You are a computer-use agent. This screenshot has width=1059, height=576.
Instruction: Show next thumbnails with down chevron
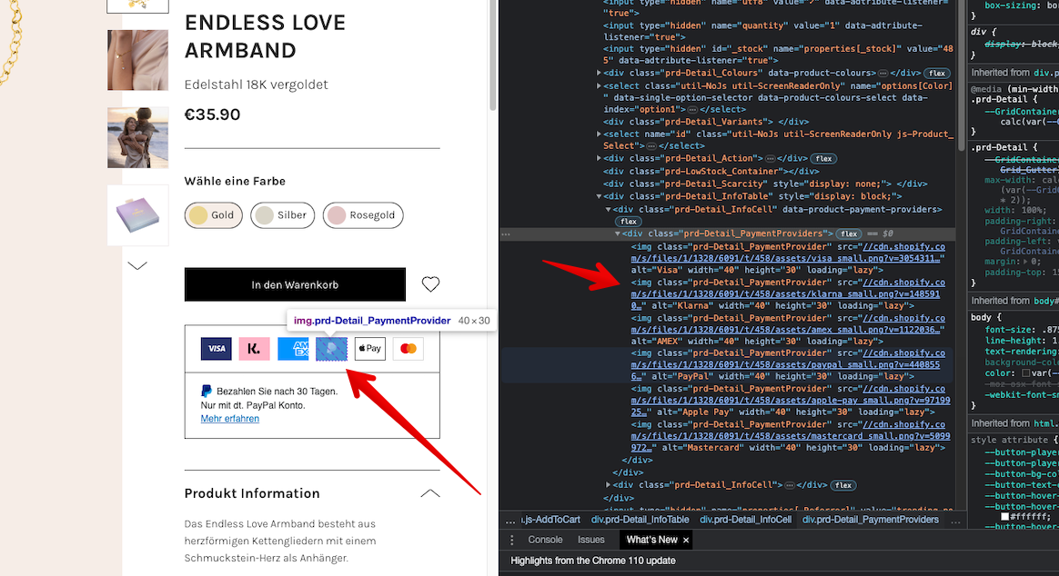click(137, 266)
